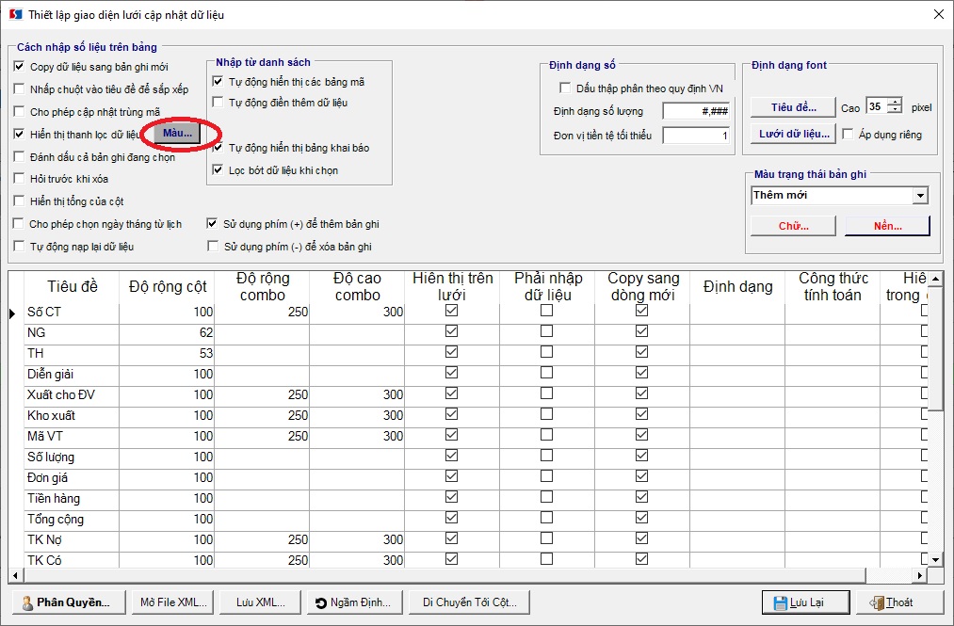Select the Diễn giải row title cell
Viewport: 954px width, 626px height.
pyautogui.click(x=72, y=374)
